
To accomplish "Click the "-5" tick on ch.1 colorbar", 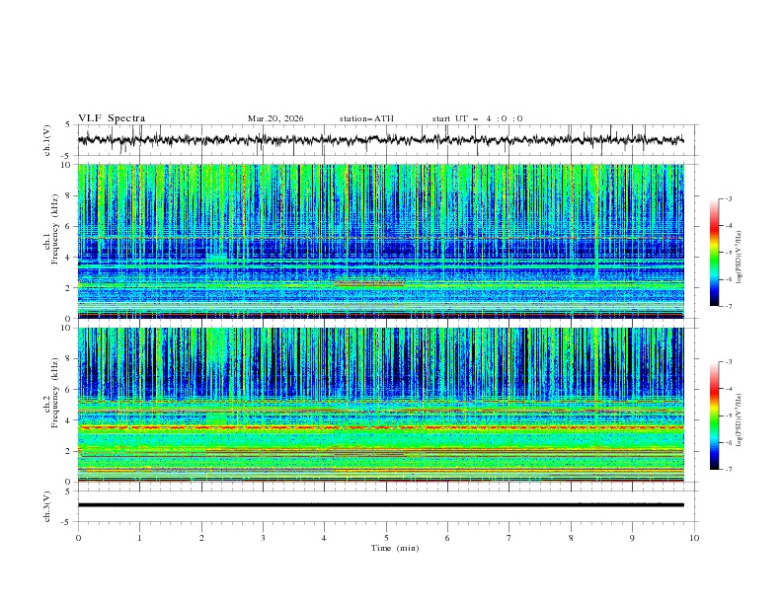I will point(728,253).
